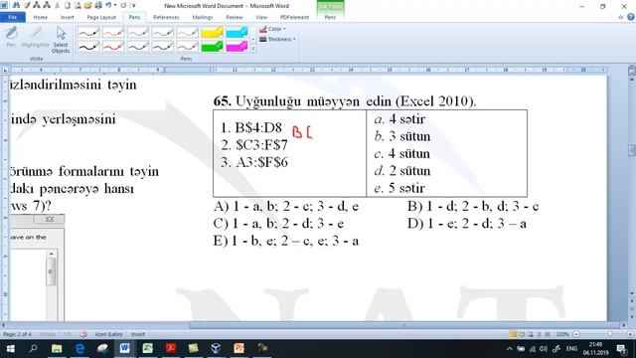Choose the yellow highlighter swatch
The height and width of the screenshot is (358, 636).
[x=212, y=32]
